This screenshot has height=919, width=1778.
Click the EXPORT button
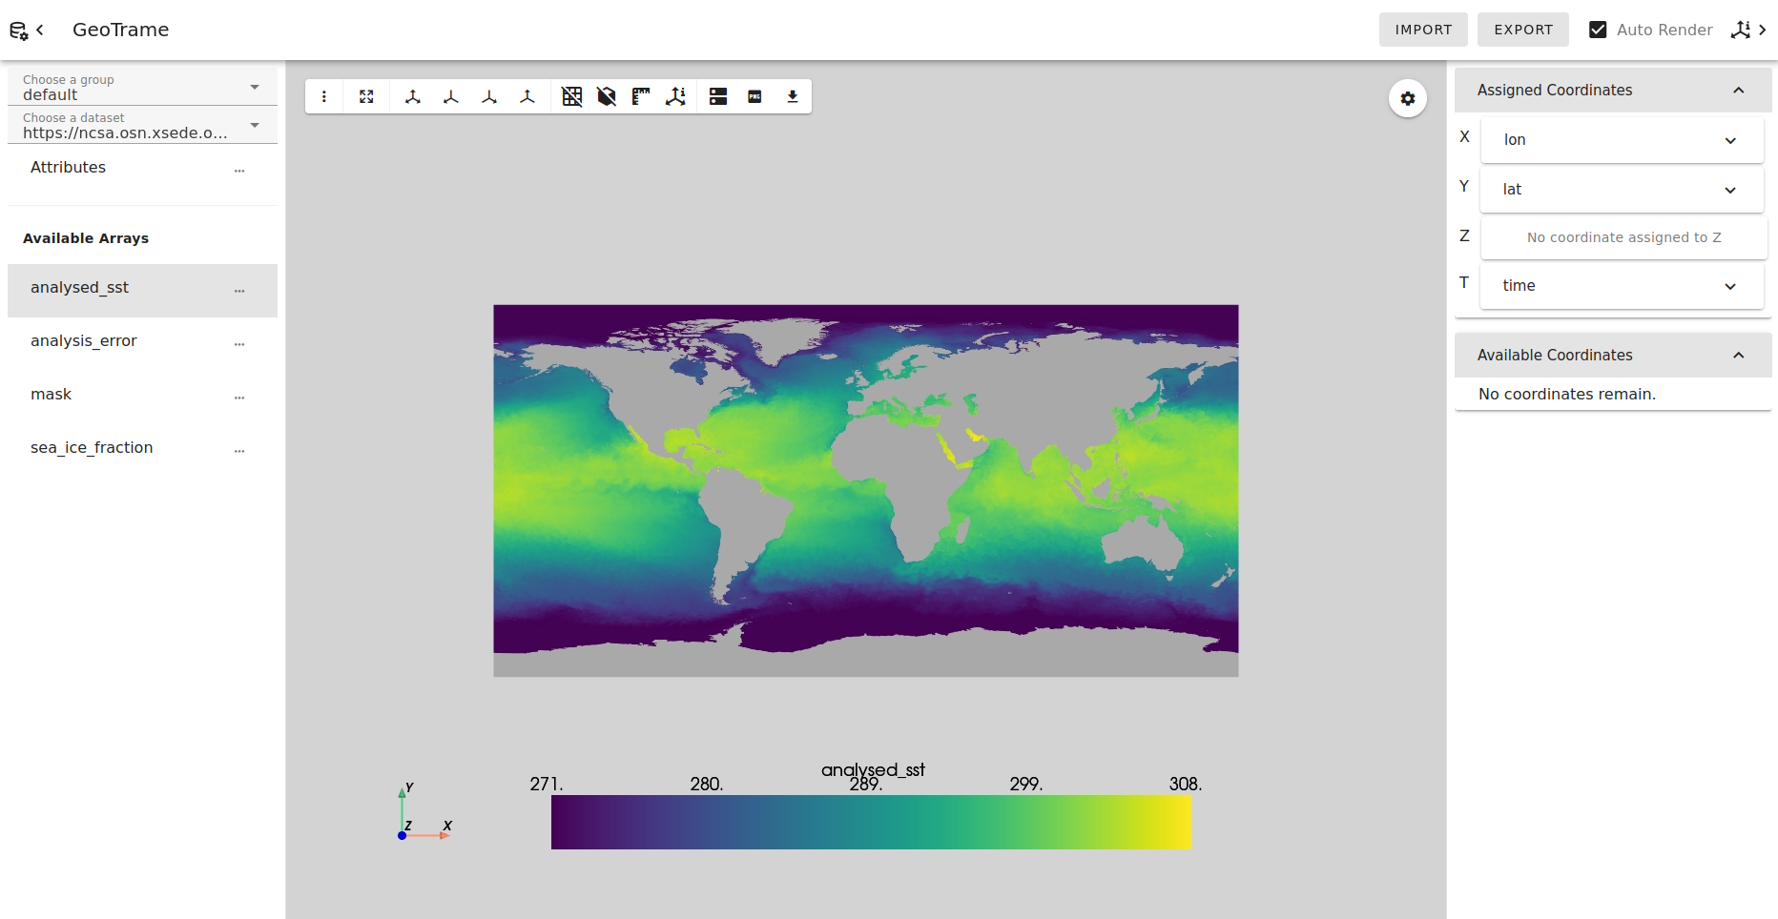coord(1523,30)
